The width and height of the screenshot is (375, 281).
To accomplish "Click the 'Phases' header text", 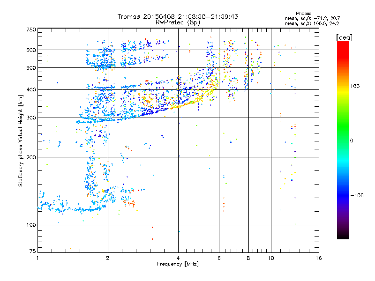I will [x=303, y=14].
